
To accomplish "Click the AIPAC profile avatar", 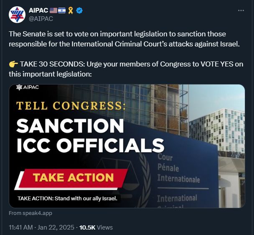I will [x=17, y=15].
